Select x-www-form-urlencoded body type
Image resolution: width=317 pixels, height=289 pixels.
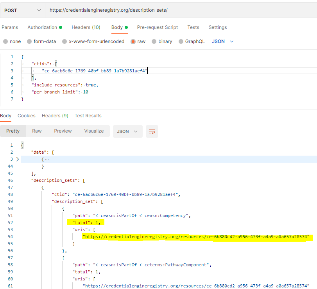[93, 41]
